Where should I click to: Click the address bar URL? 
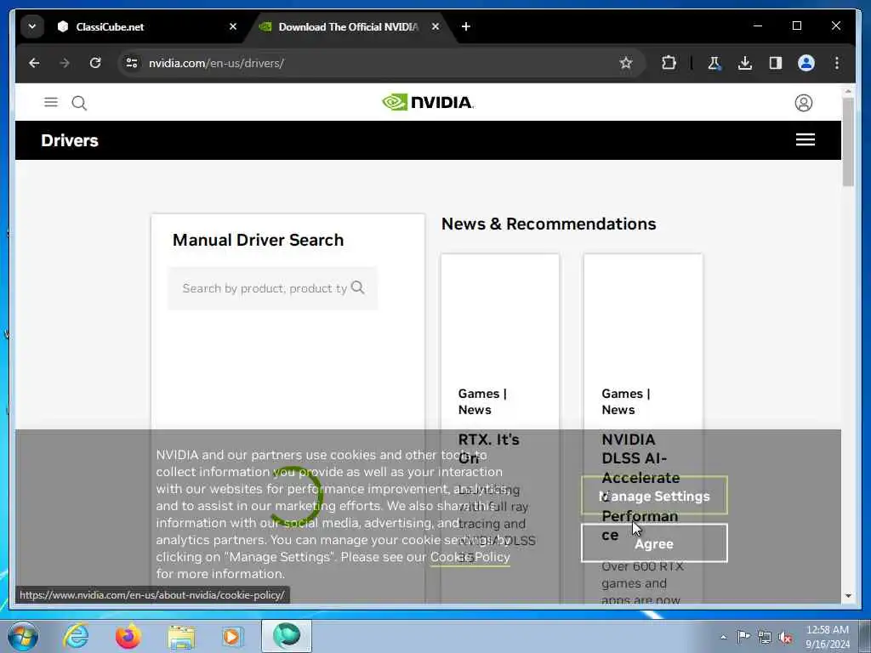click(216, 63)
